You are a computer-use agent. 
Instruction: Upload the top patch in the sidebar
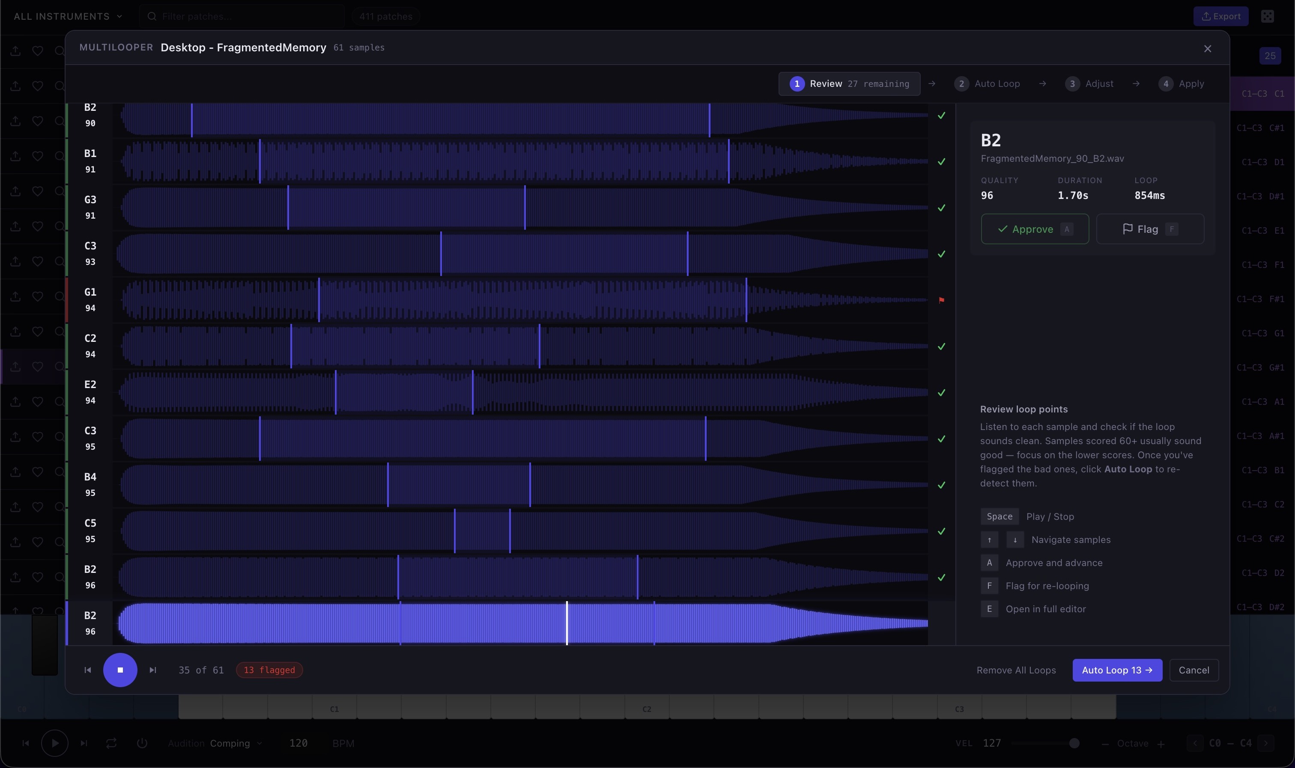point(15,51)
